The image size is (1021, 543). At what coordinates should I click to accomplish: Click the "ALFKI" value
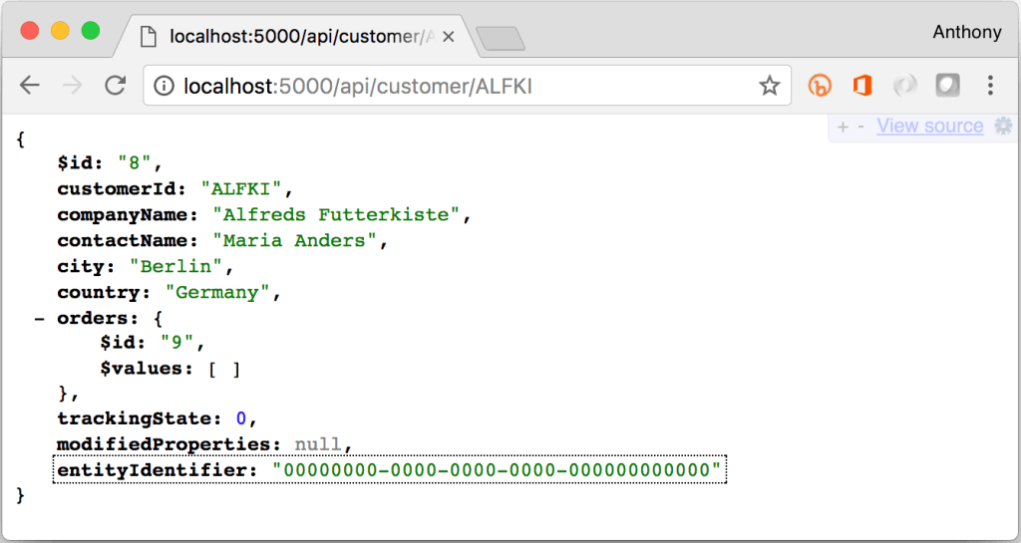point(241,189)
